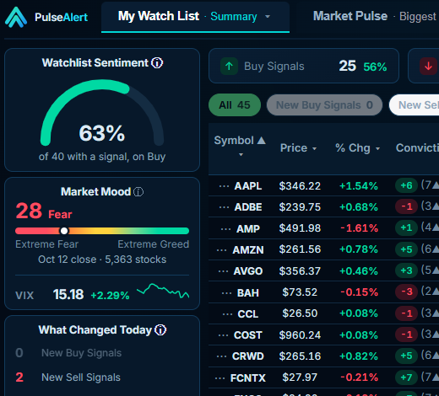This screenshot has height=396, width=439.
Task: Open the three-dot menu for AVGO
Action: (x=223, y=271)
